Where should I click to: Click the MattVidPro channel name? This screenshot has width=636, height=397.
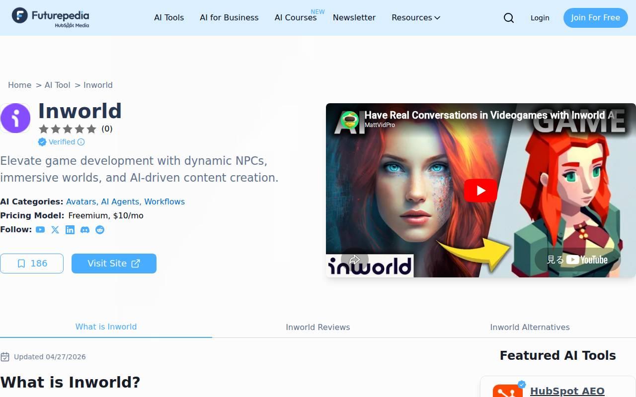(380, 125)
